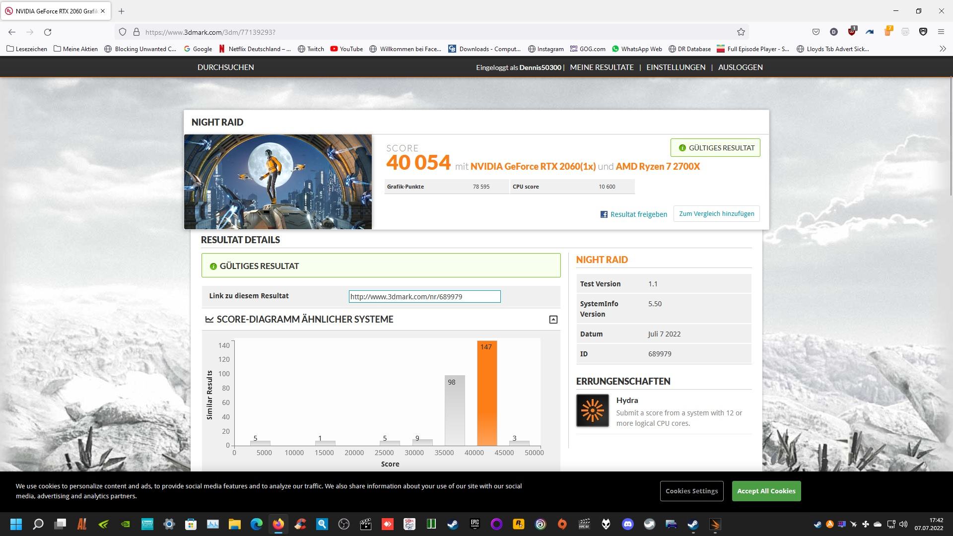The image size is (953, 536).
Task: Open Rockstar Games Launcher from taskbar
Action: click(518, 524)
